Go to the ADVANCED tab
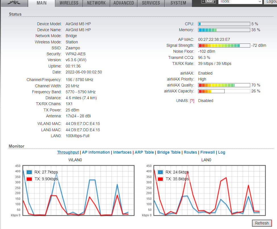 [124, 3]
